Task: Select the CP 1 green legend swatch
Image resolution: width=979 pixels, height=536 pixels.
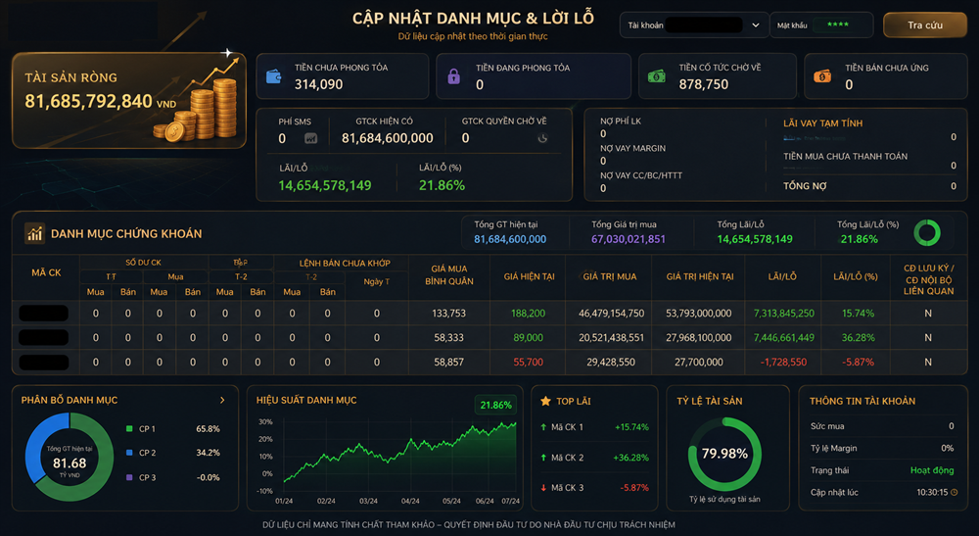Action: (x=129, y=428)
